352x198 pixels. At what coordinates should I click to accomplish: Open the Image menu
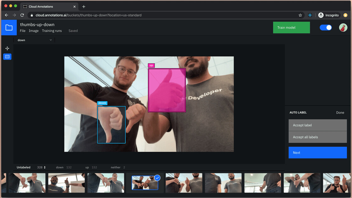point(34,31)
